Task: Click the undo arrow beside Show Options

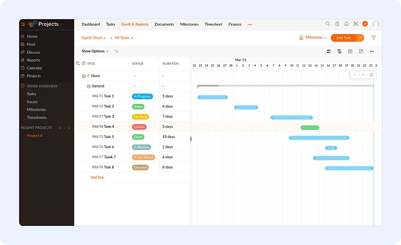Action: click(x=116, y=51)
